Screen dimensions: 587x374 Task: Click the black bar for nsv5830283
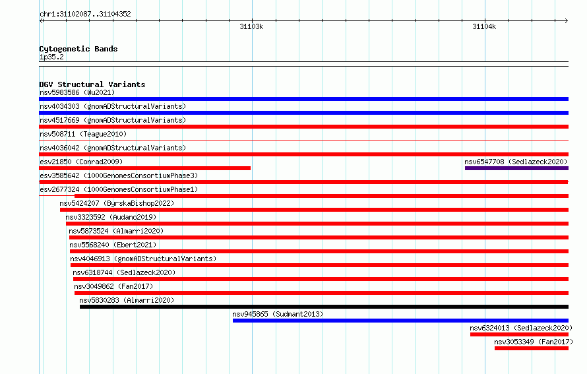click(x=324, y=307)
